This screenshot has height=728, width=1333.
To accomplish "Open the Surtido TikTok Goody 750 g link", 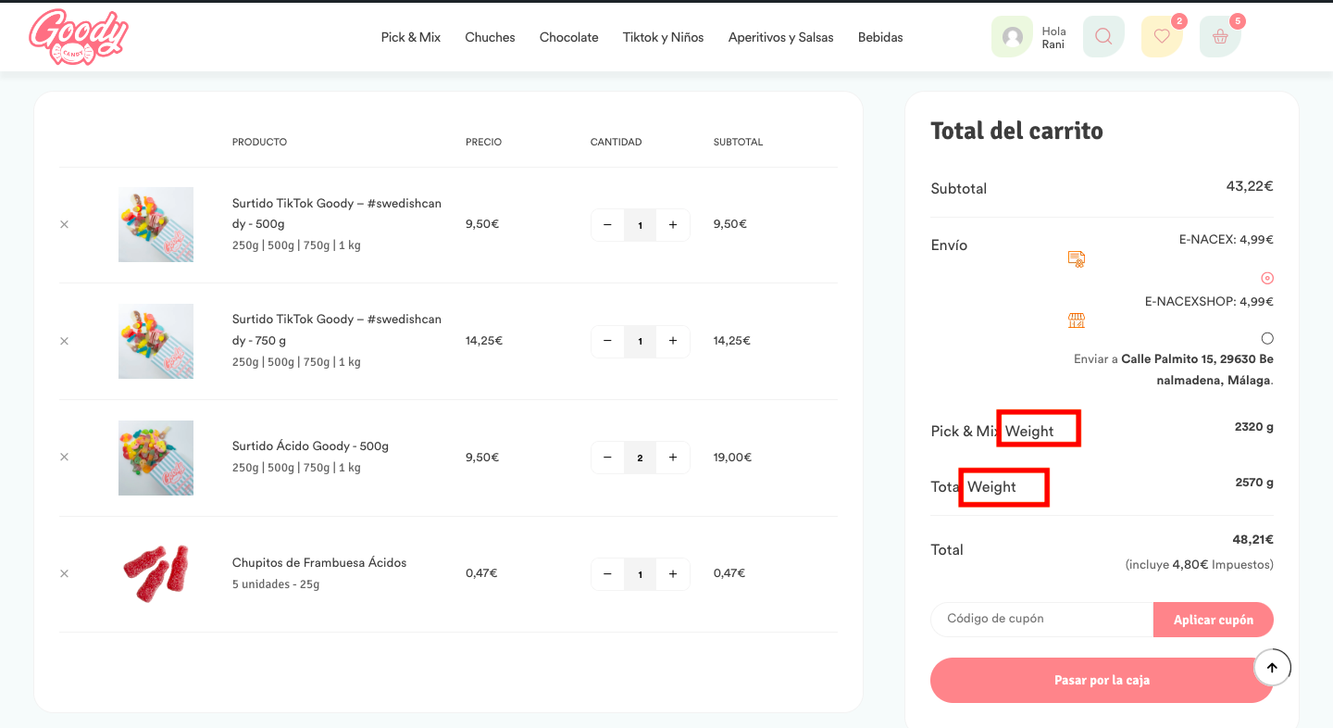I will pos(337,329).
